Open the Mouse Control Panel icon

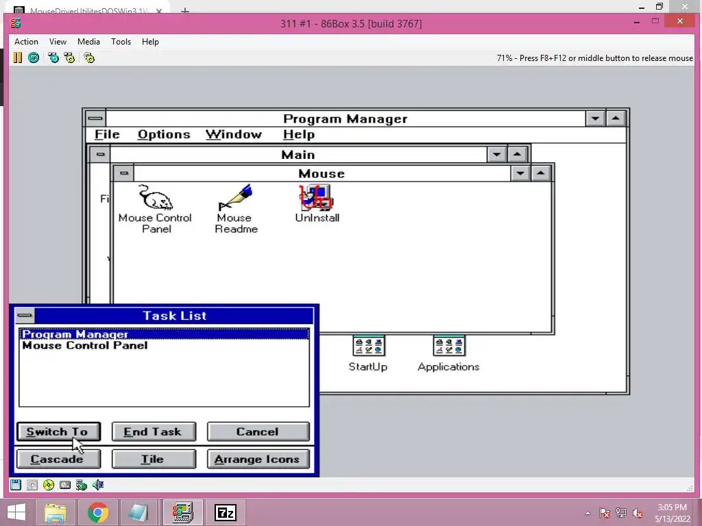tap(155, 209)
